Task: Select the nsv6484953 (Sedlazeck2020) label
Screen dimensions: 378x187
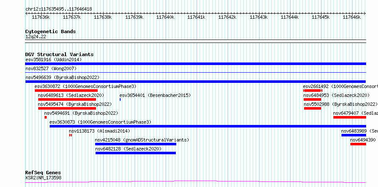Action: pos(336,96)
